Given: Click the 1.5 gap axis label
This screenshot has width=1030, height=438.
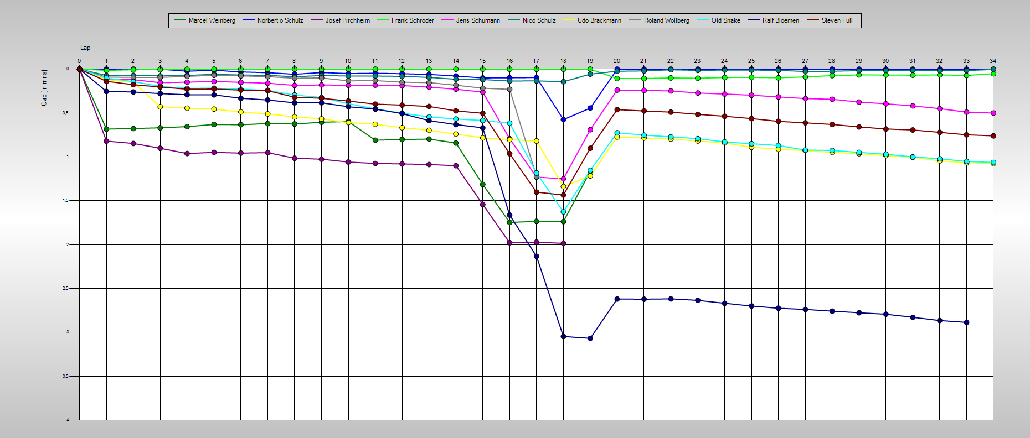Looking at the screenshot, I should (x=66, y=201).
